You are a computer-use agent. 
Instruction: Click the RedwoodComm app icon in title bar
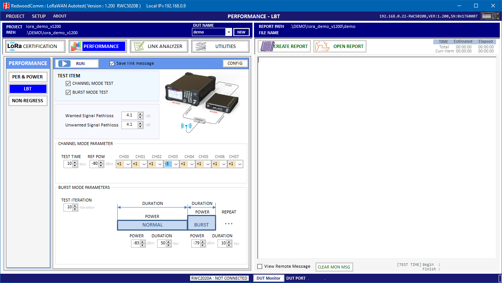coord(6,6)
